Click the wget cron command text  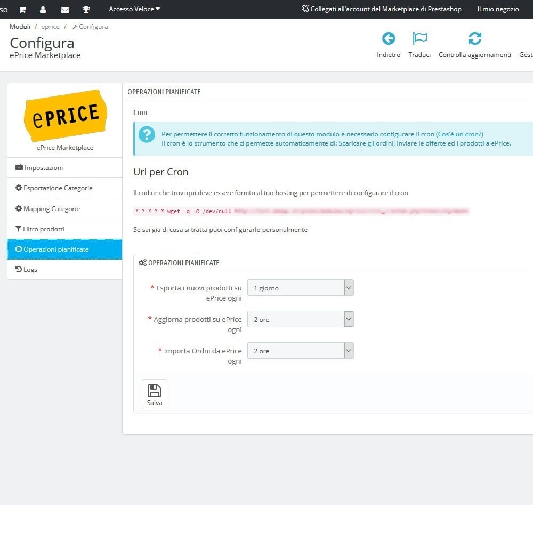coord(302,211)
